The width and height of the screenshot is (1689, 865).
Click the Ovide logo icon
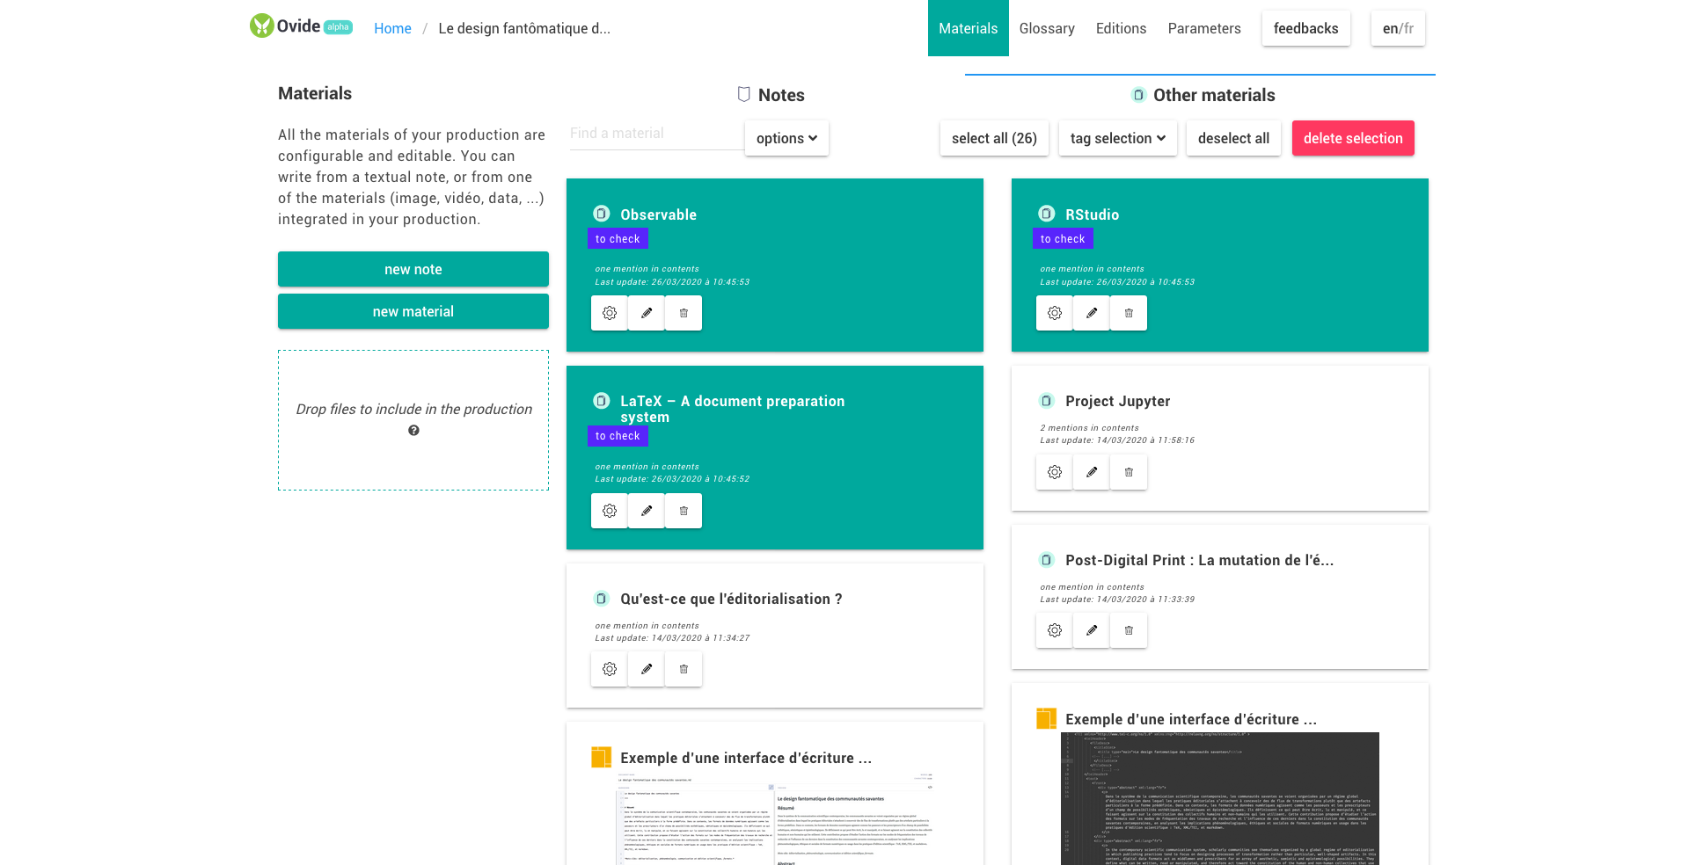click(261, 25)
